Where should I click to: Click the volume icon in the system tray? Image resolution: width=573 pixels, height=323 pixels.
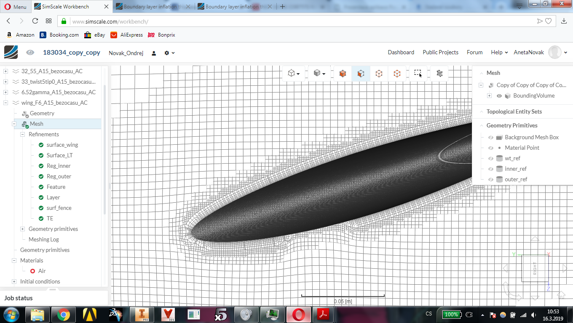tap(534, 315)
